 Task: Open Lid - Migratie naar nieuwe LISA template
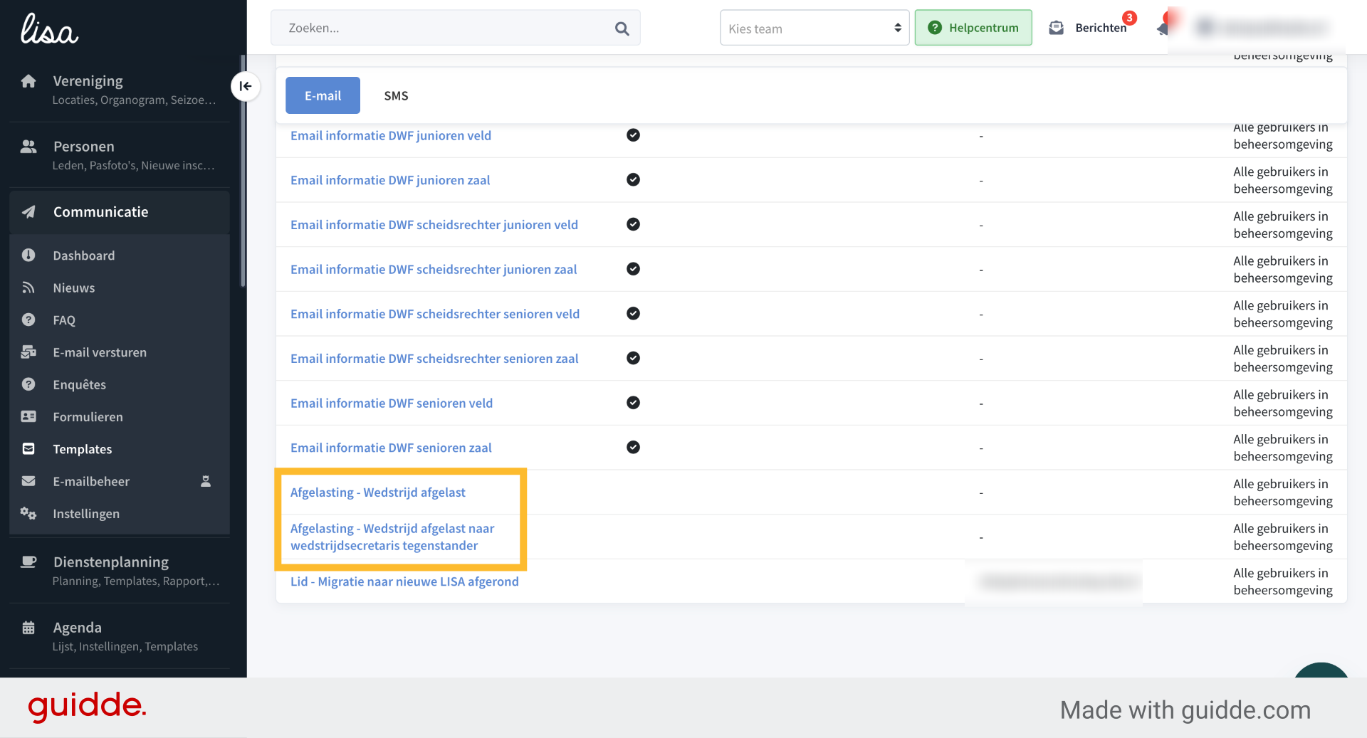(x=404, y=581)
